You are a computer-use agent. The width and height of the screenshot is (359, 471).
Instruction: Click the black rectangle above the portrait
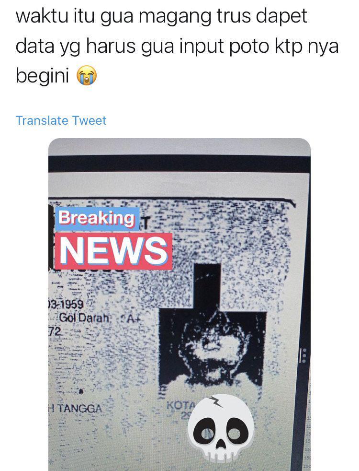point(207,286)
